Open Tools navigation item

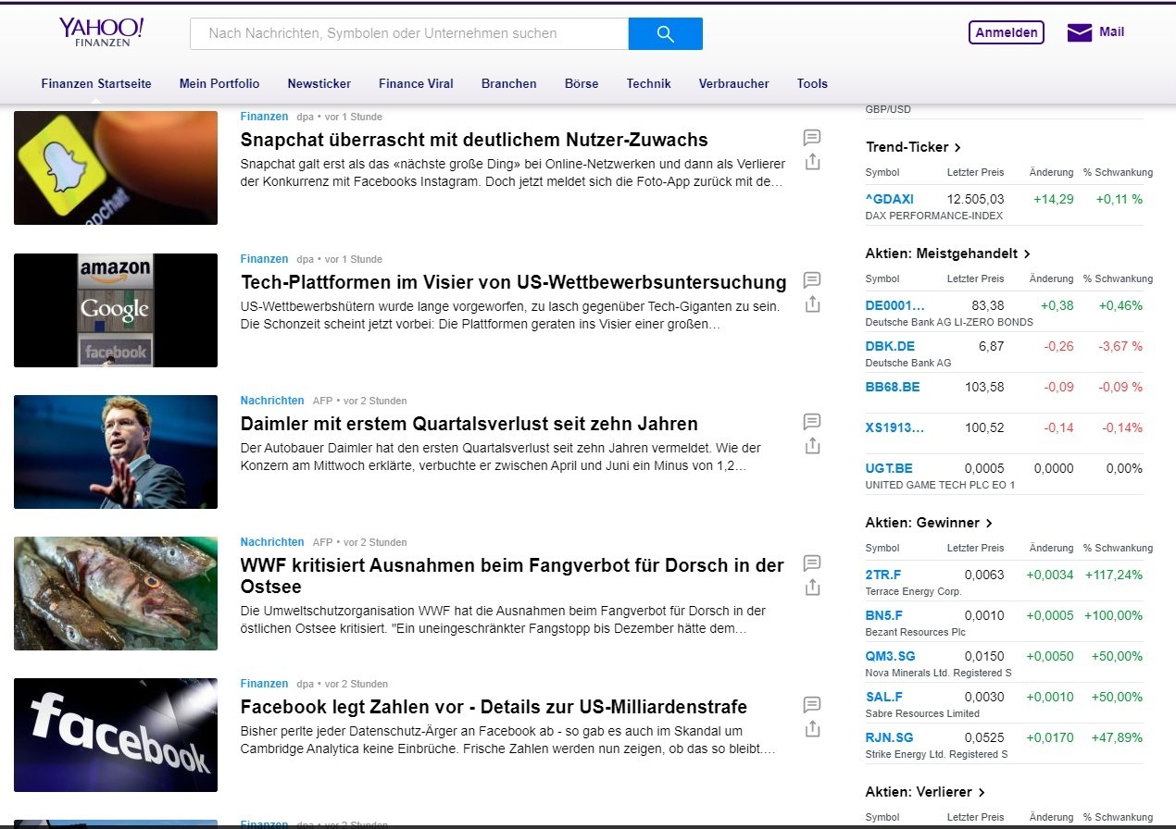tap(812, 83)
